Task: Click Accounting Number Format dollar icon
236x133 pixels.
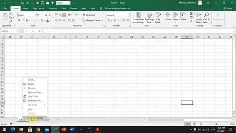Action: (109, 20)
